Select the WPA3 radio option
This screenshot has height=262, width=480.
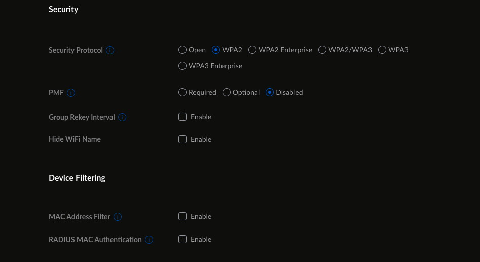[x=382, y=50]
